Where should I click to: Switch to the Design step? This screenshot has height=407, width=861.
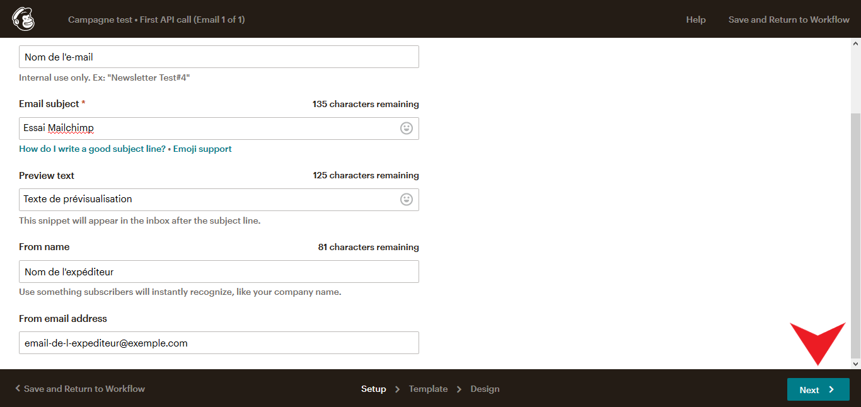485,389
